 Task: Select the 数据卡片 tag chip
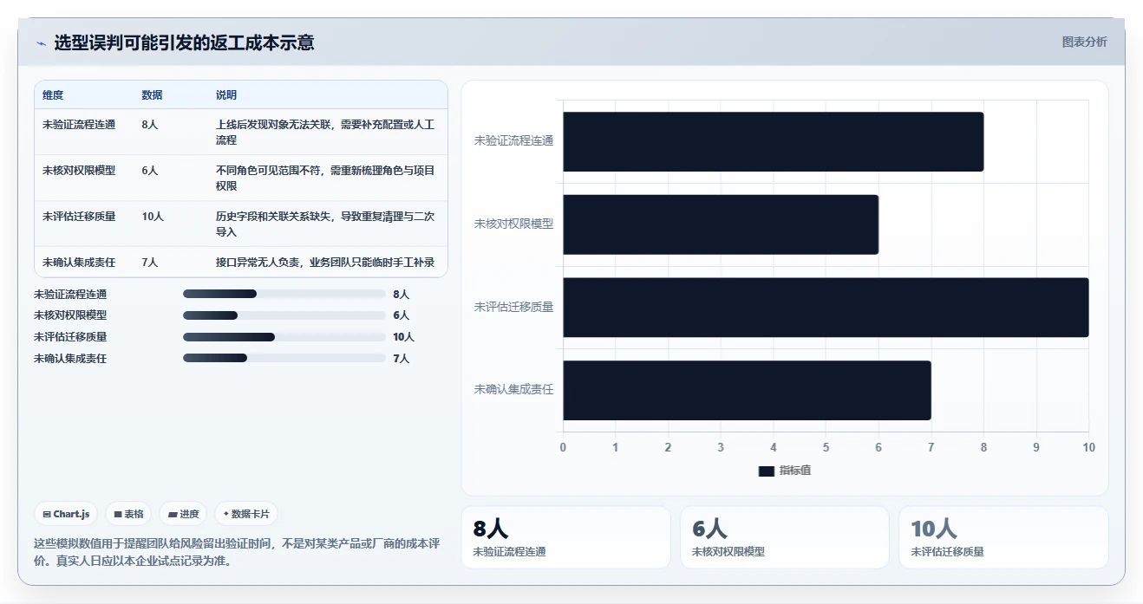click(x=246, y=514)
